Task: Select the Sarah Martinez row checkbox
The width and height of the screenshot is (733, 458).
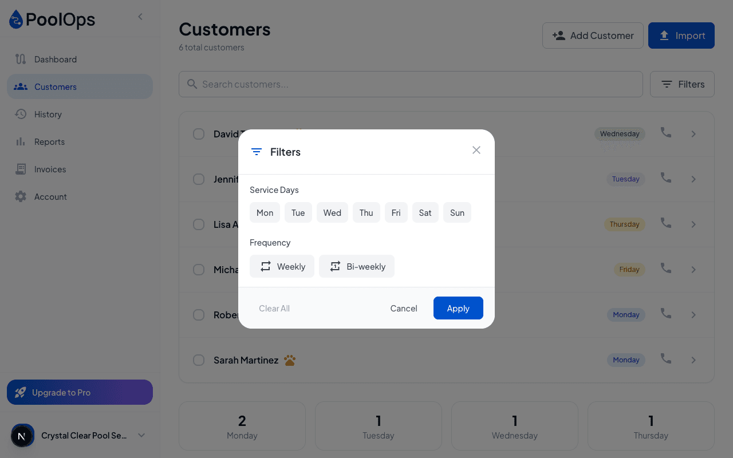Action: coord(199,360)
